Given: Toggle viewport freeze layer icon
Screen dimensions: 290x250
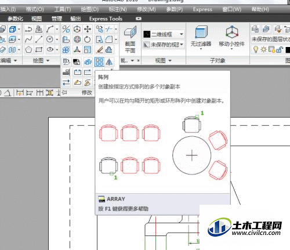Looking at the screenshot, I should coord(272,50).
